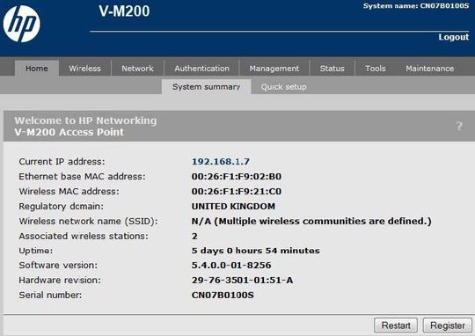Click the Wireless MAC value 00:26:F1:F9:21:C0
The height and width of the screenshot is (336, 475).
tap(237, 191)
